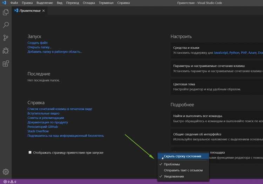The height and width of the screenshot is (184, 263).
Task: Click errors and warnings counter in status bar
Action: [x=10, y=182]
